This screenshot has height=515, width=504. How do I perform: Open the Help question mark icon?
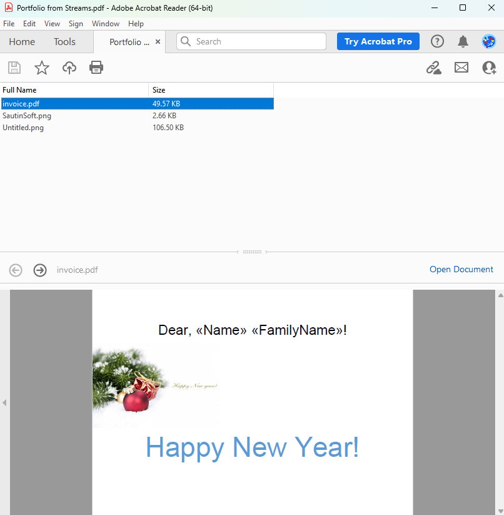point(437,41)
